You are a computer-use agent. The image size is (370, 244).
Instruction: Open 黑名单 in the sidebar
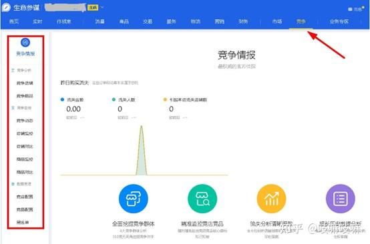tap(23, 222)
